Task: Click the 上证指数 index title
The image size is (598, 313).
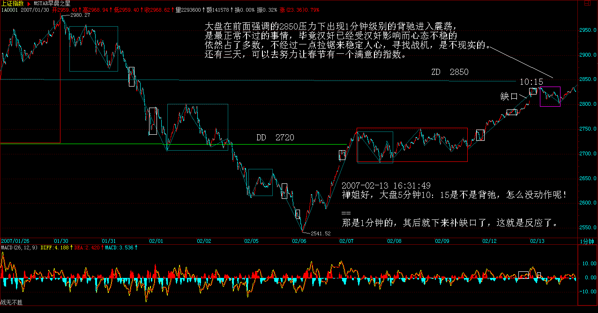Action: pyautogui.click(x=13, y=3)
